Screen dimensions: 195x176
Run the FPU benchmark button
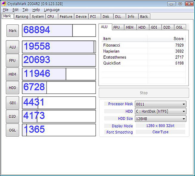pyautogui.click(x=12, y=60)
